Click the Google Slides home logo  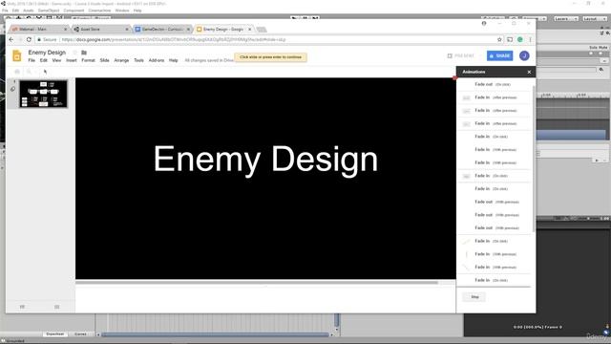click(x=17, y=55)
